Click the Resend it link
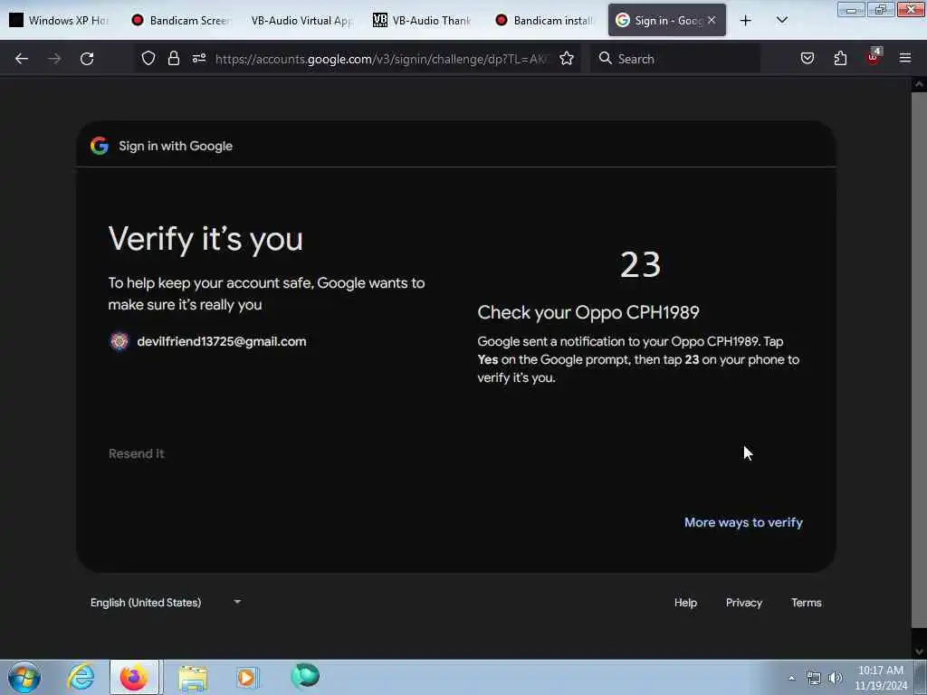The width and height of the screenshot is (927, 695). point(137,453)
